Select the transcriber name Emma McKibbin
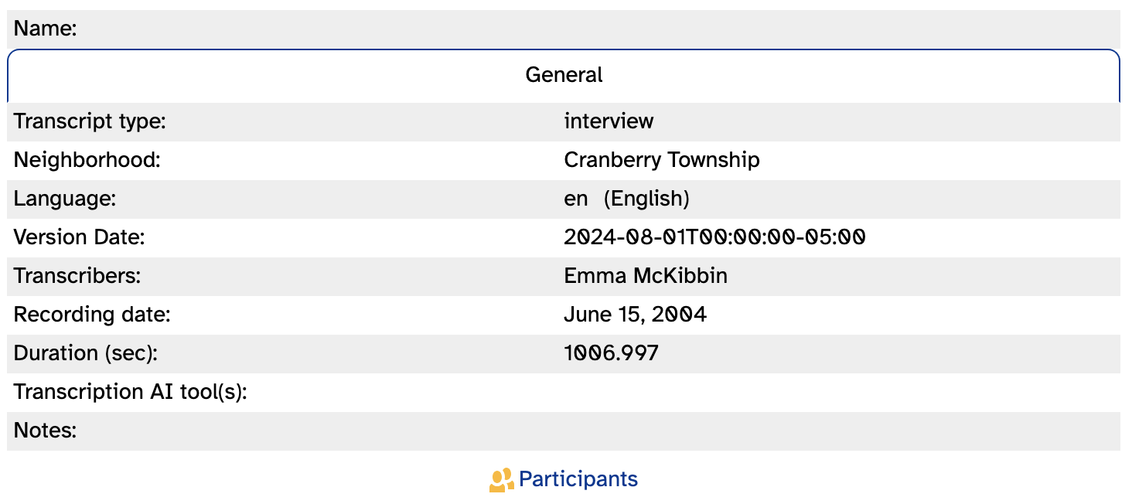 coord(646,276)
